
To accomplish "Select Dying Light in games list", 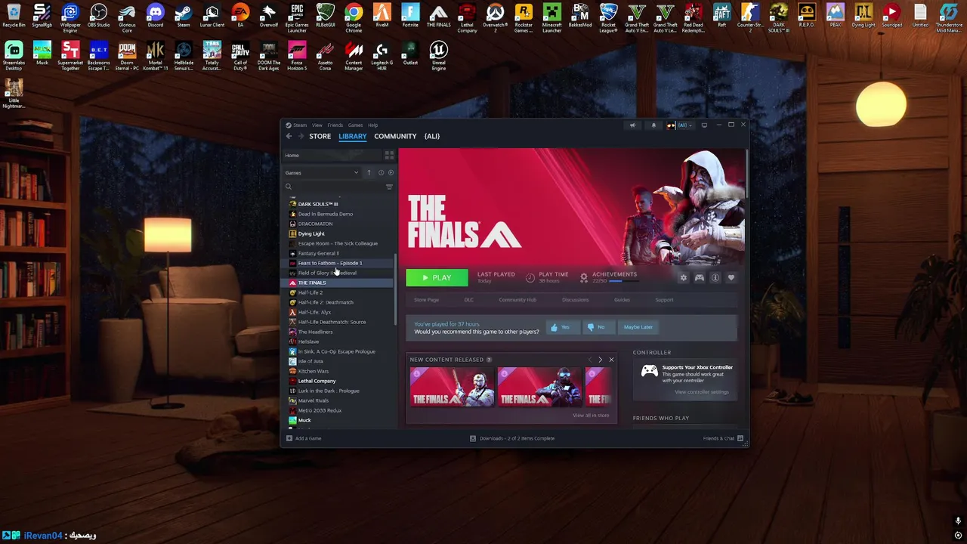I will (311, 233).
